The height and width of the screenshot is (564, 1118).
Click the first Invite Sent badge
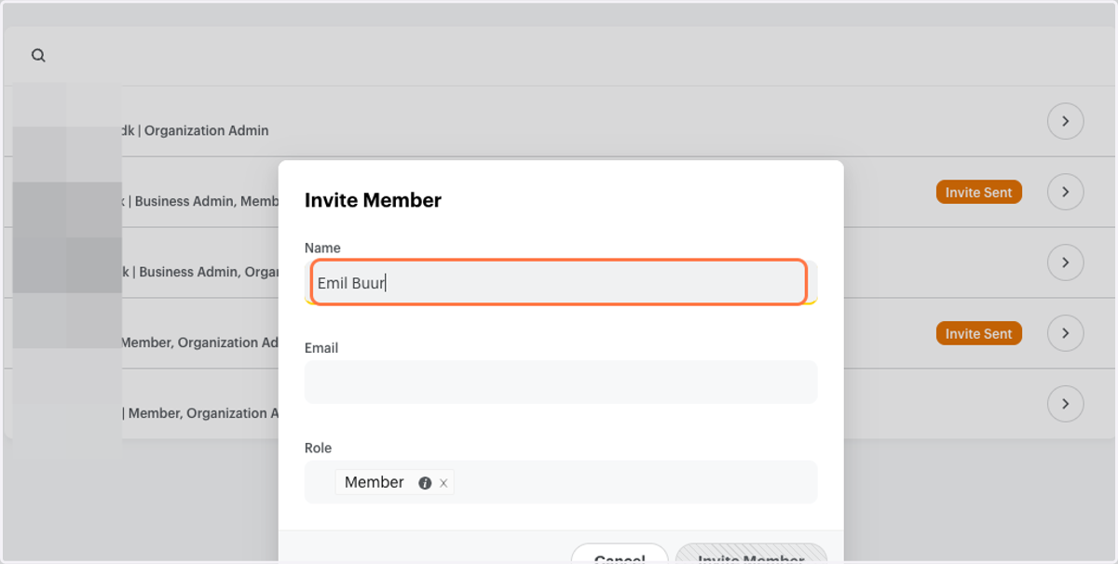(x=978, y=192)
